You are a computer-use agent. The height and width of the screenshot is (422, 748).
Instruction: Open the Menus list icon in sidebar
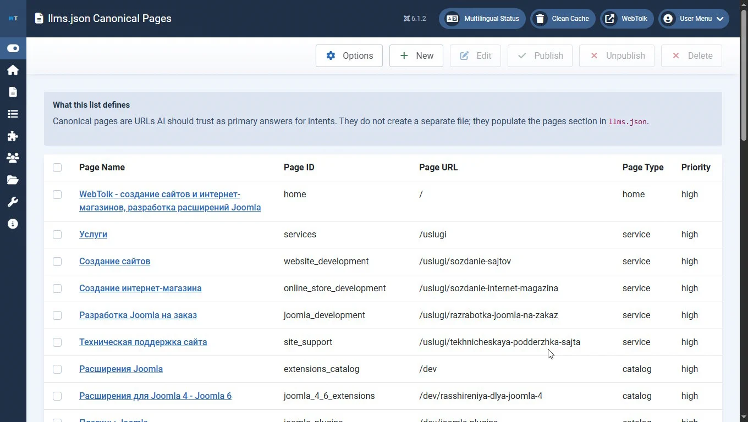click(13, 114)
